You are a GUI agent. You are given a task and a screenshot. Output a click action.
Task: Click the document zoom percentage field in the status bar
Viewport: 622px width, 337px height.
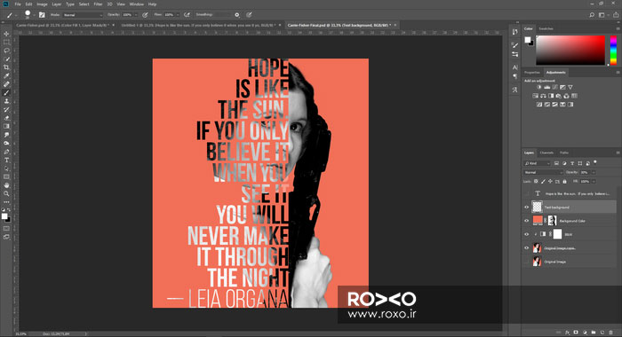[x=21, y=334]
